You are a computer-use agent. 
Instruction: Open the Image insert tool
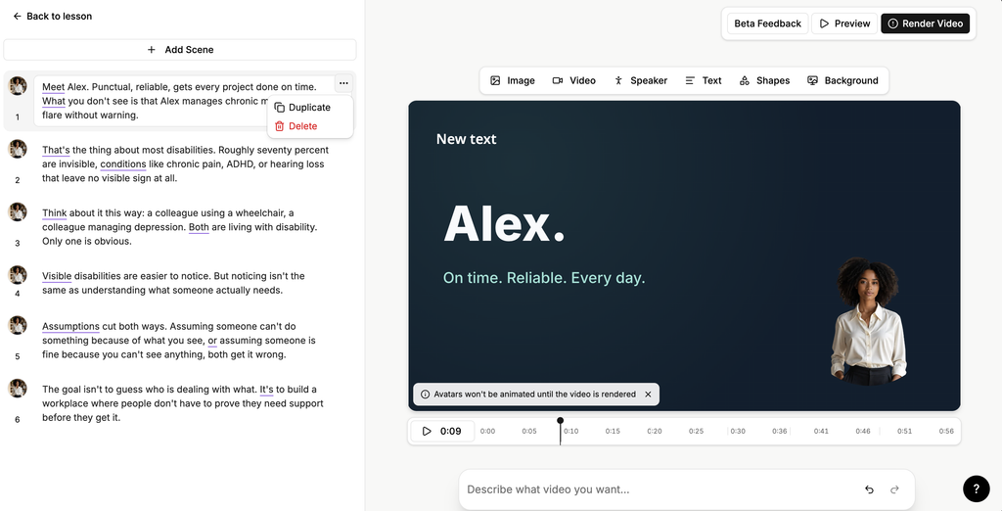click(x=513, y=80)
